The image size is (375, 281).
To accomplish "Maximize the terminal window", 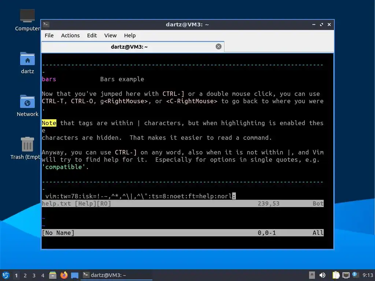I will click(322, 25).
